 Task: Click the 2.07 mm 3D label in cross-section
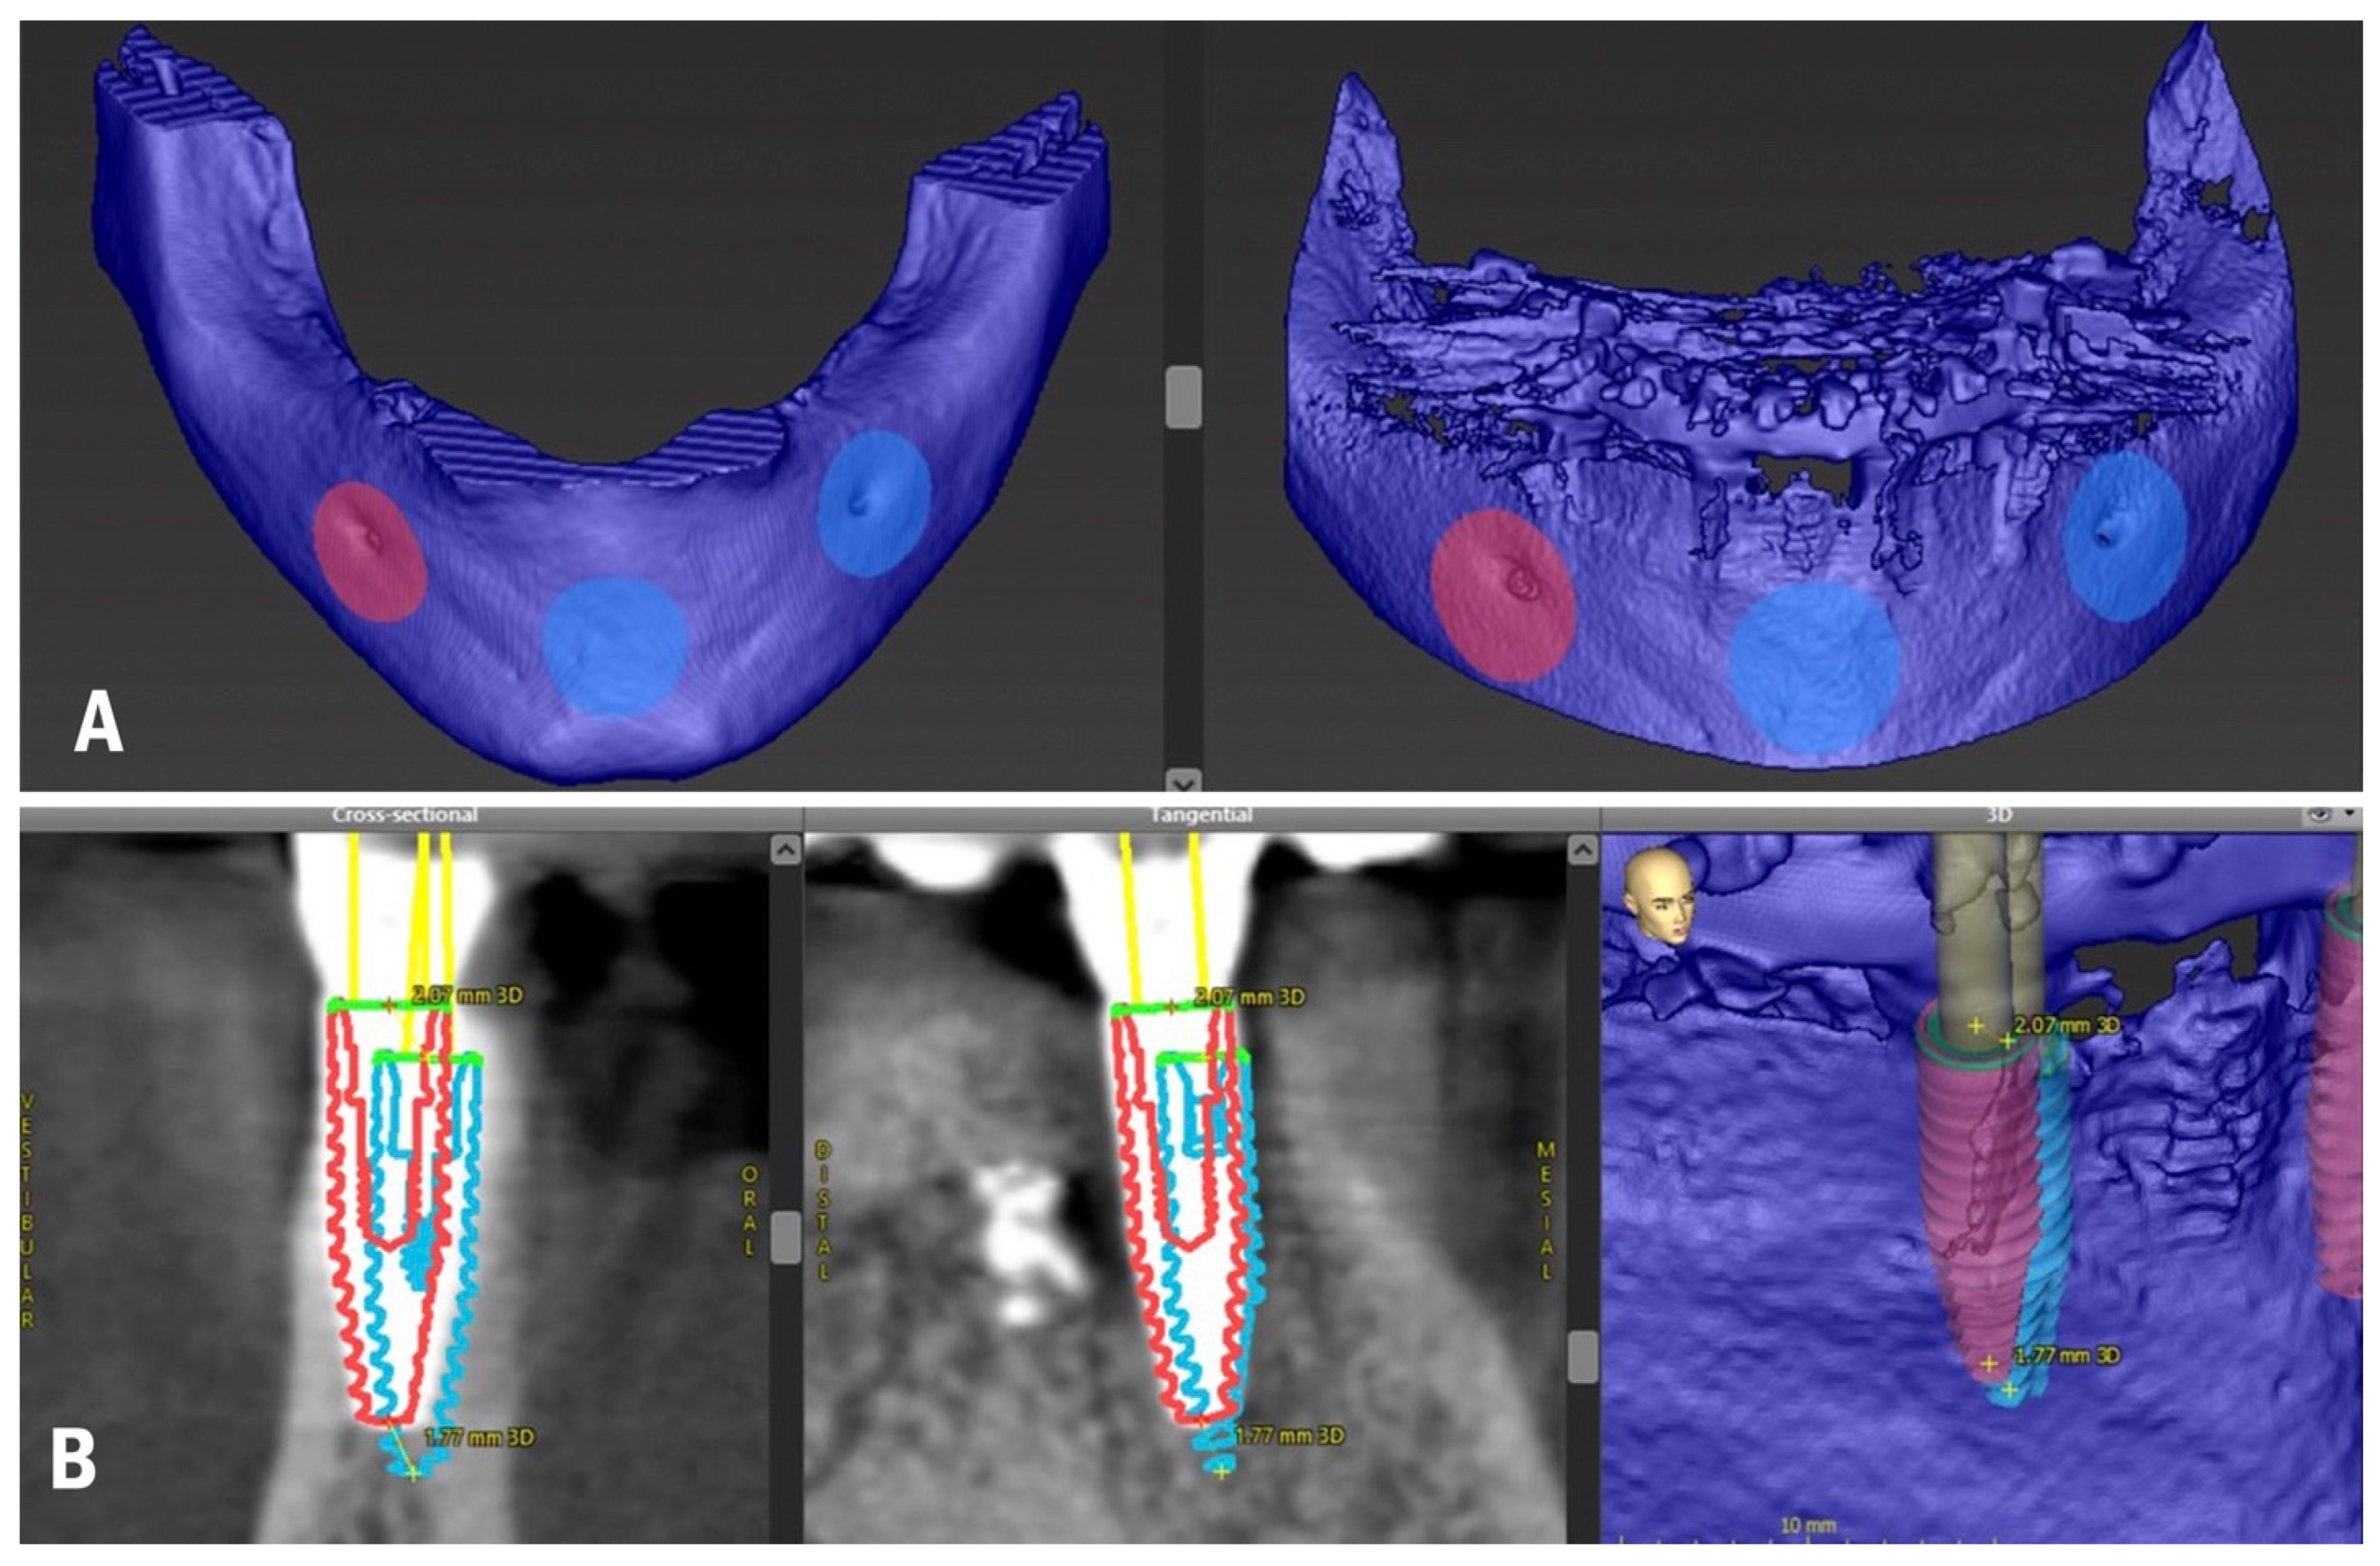[466, 996]
